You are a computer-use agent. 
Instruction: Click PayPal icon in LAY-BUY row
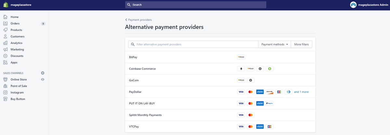(269, 104)
